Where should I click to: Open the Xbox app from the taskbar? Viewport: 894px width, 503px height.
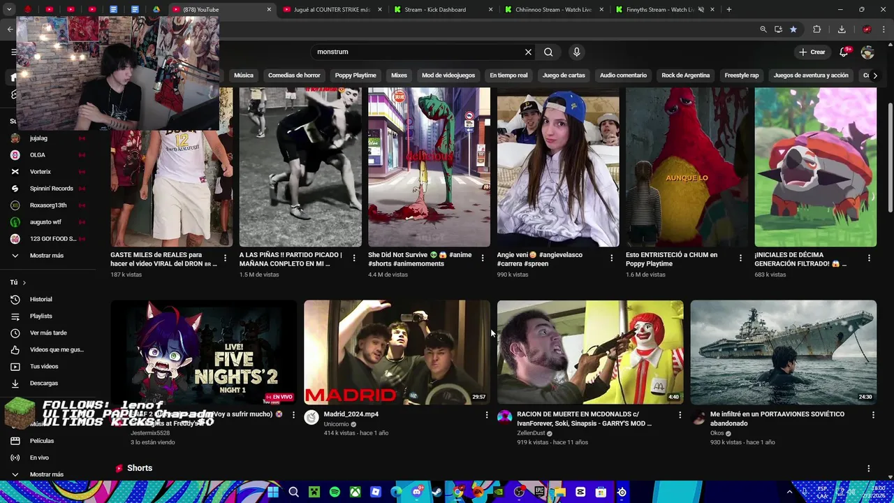click(356, 492)
